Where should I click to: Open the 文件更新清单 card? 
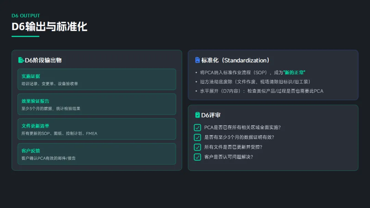point(97,129)
